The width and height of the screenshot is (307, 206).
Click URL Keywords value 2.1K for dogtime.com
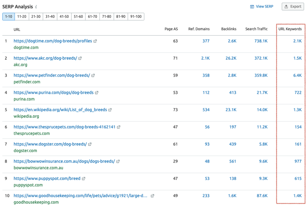click(x=297, y=41)
